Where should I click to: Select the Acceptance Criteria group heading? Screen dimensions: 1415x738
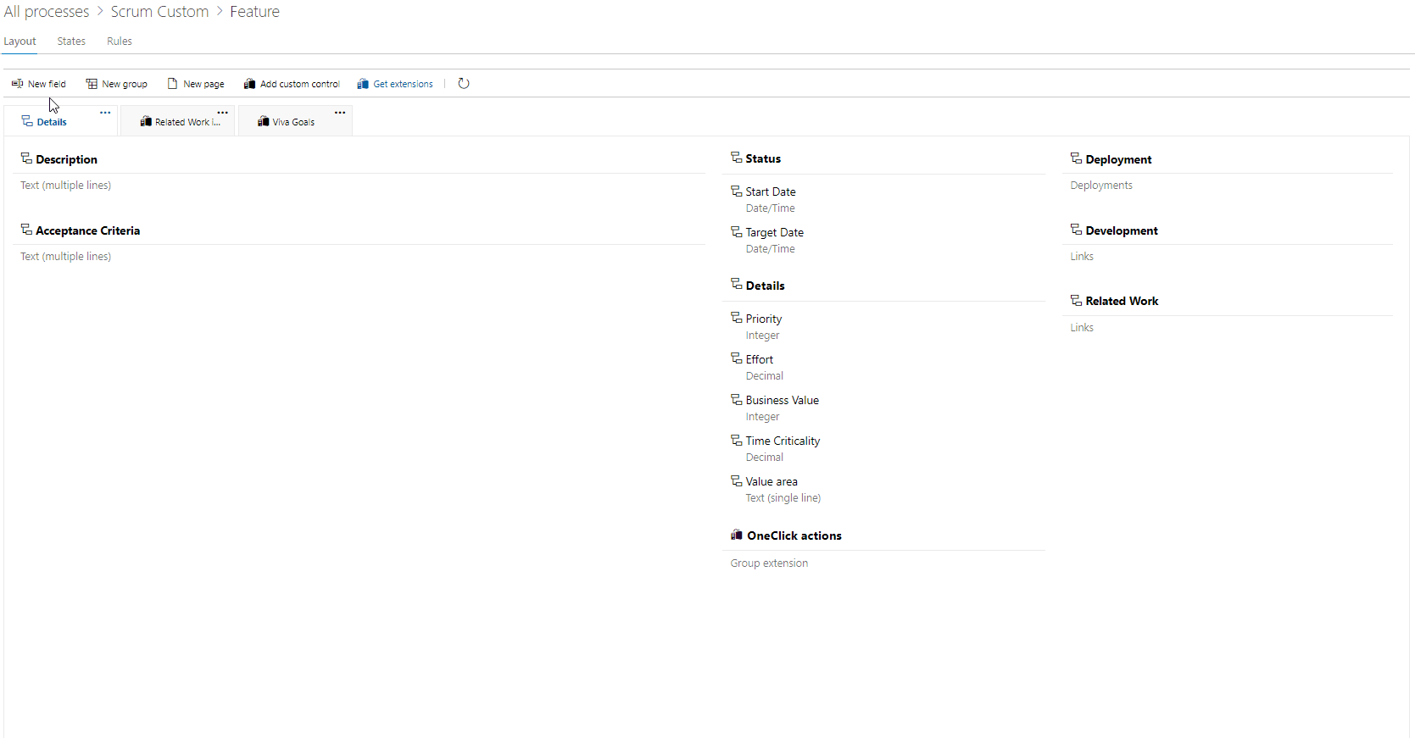coord(87,230)
